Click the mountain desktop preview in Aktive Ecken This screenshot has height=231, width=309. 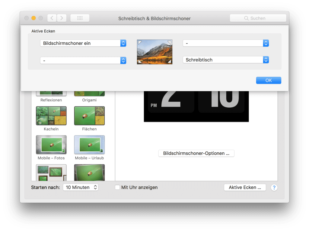coord(155,52)
